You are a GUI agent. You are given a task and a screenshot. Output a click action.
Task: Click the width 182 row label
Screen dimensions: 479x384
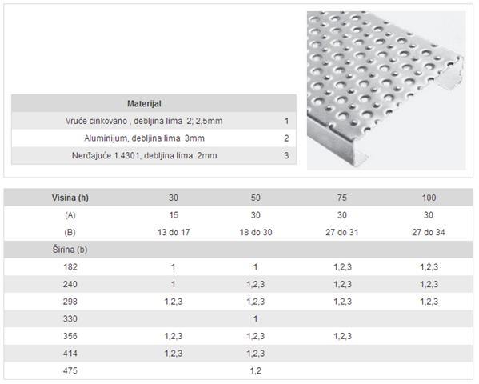click(x=70, y=267)
